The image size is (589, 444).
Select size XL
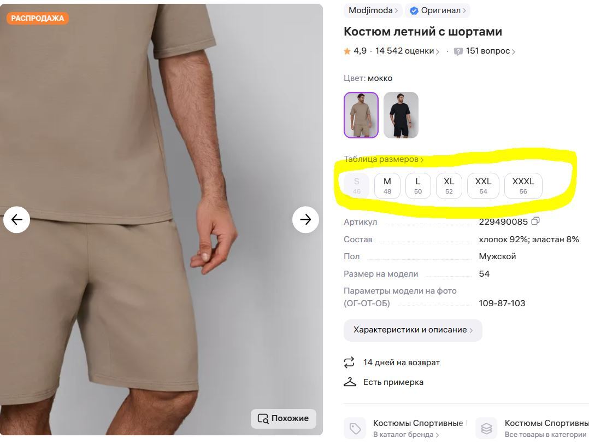click(x=449, y=185)
